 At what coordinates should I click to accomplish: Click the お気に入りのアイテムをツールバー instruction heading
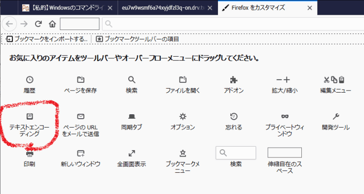[134, 58]
